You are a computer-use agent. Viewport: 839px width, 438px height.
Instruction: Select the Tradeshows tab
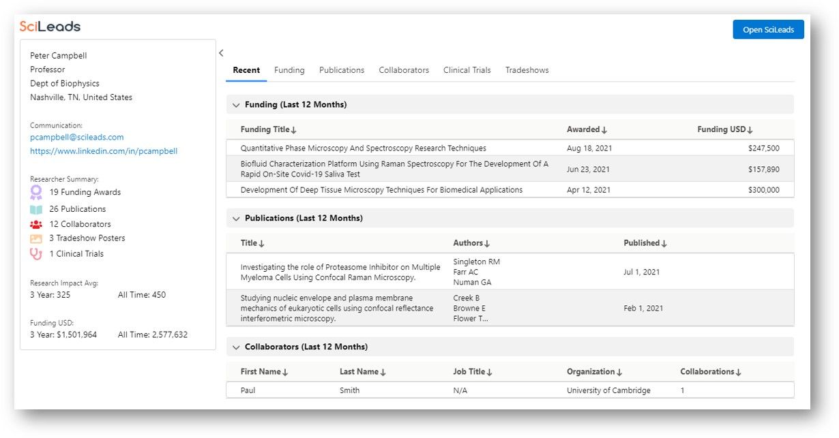tap(527, 70)
